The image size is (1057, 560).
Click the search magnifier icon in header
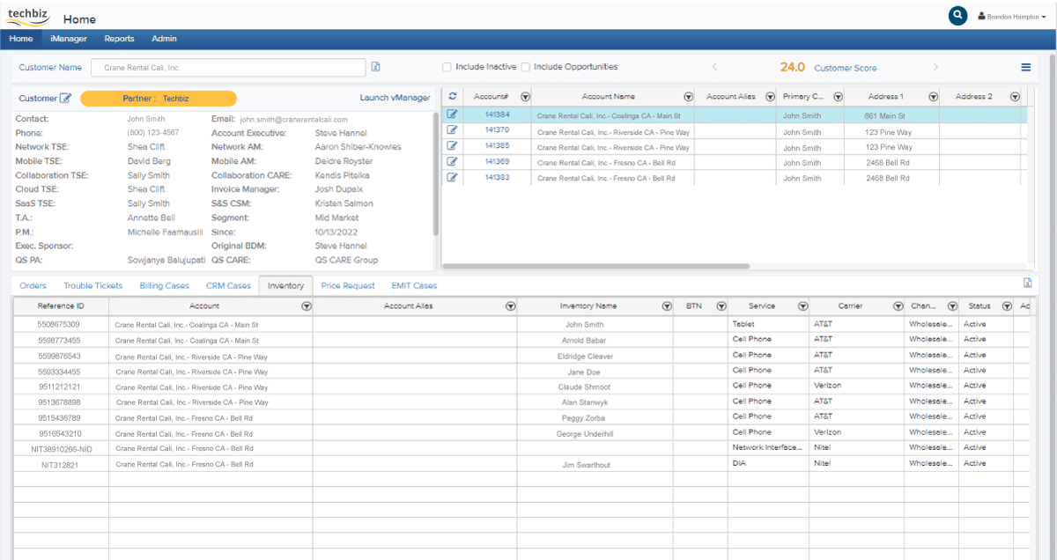[957, 16]
